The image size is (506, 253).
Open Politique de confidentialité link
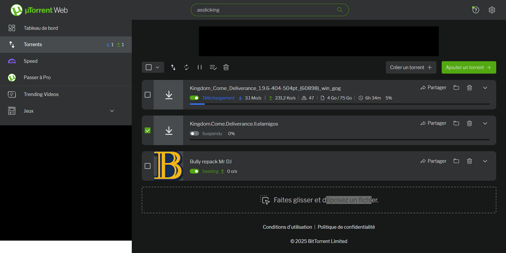pos(346,227)
